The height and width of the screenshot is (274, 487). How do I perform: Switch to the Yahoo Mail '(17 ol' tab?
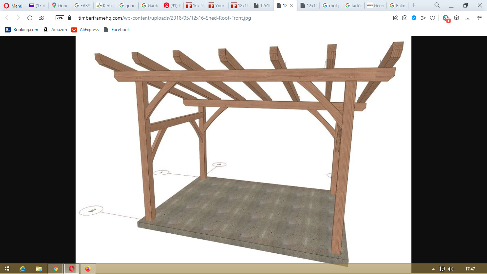point(37,6)
